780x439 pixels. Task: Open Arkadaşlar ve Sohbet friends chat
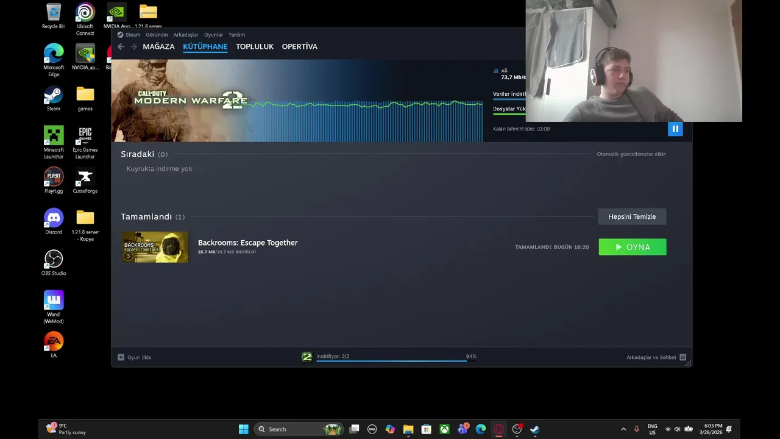click(x=656, y=357)
